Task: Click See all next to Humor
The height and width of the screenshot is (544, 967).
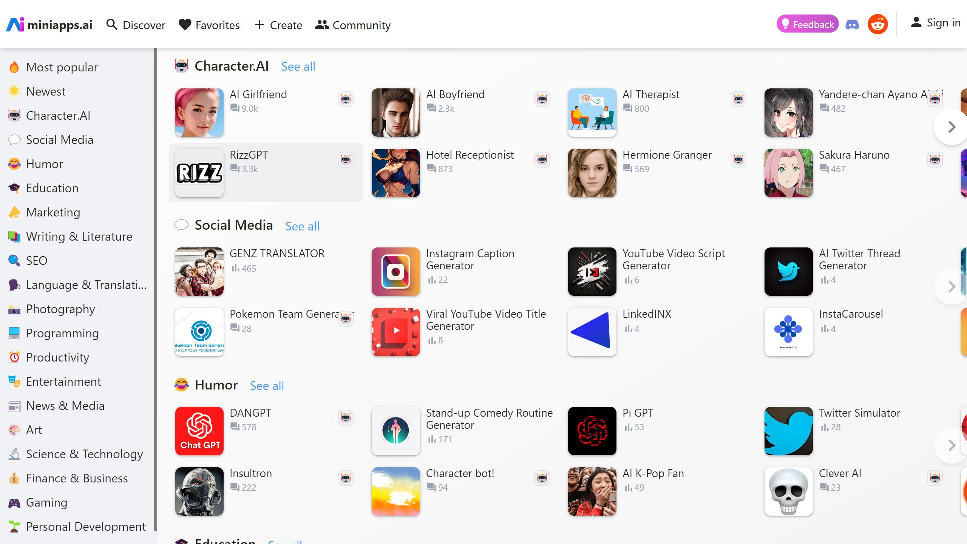Action: click(x=267, y=386)
